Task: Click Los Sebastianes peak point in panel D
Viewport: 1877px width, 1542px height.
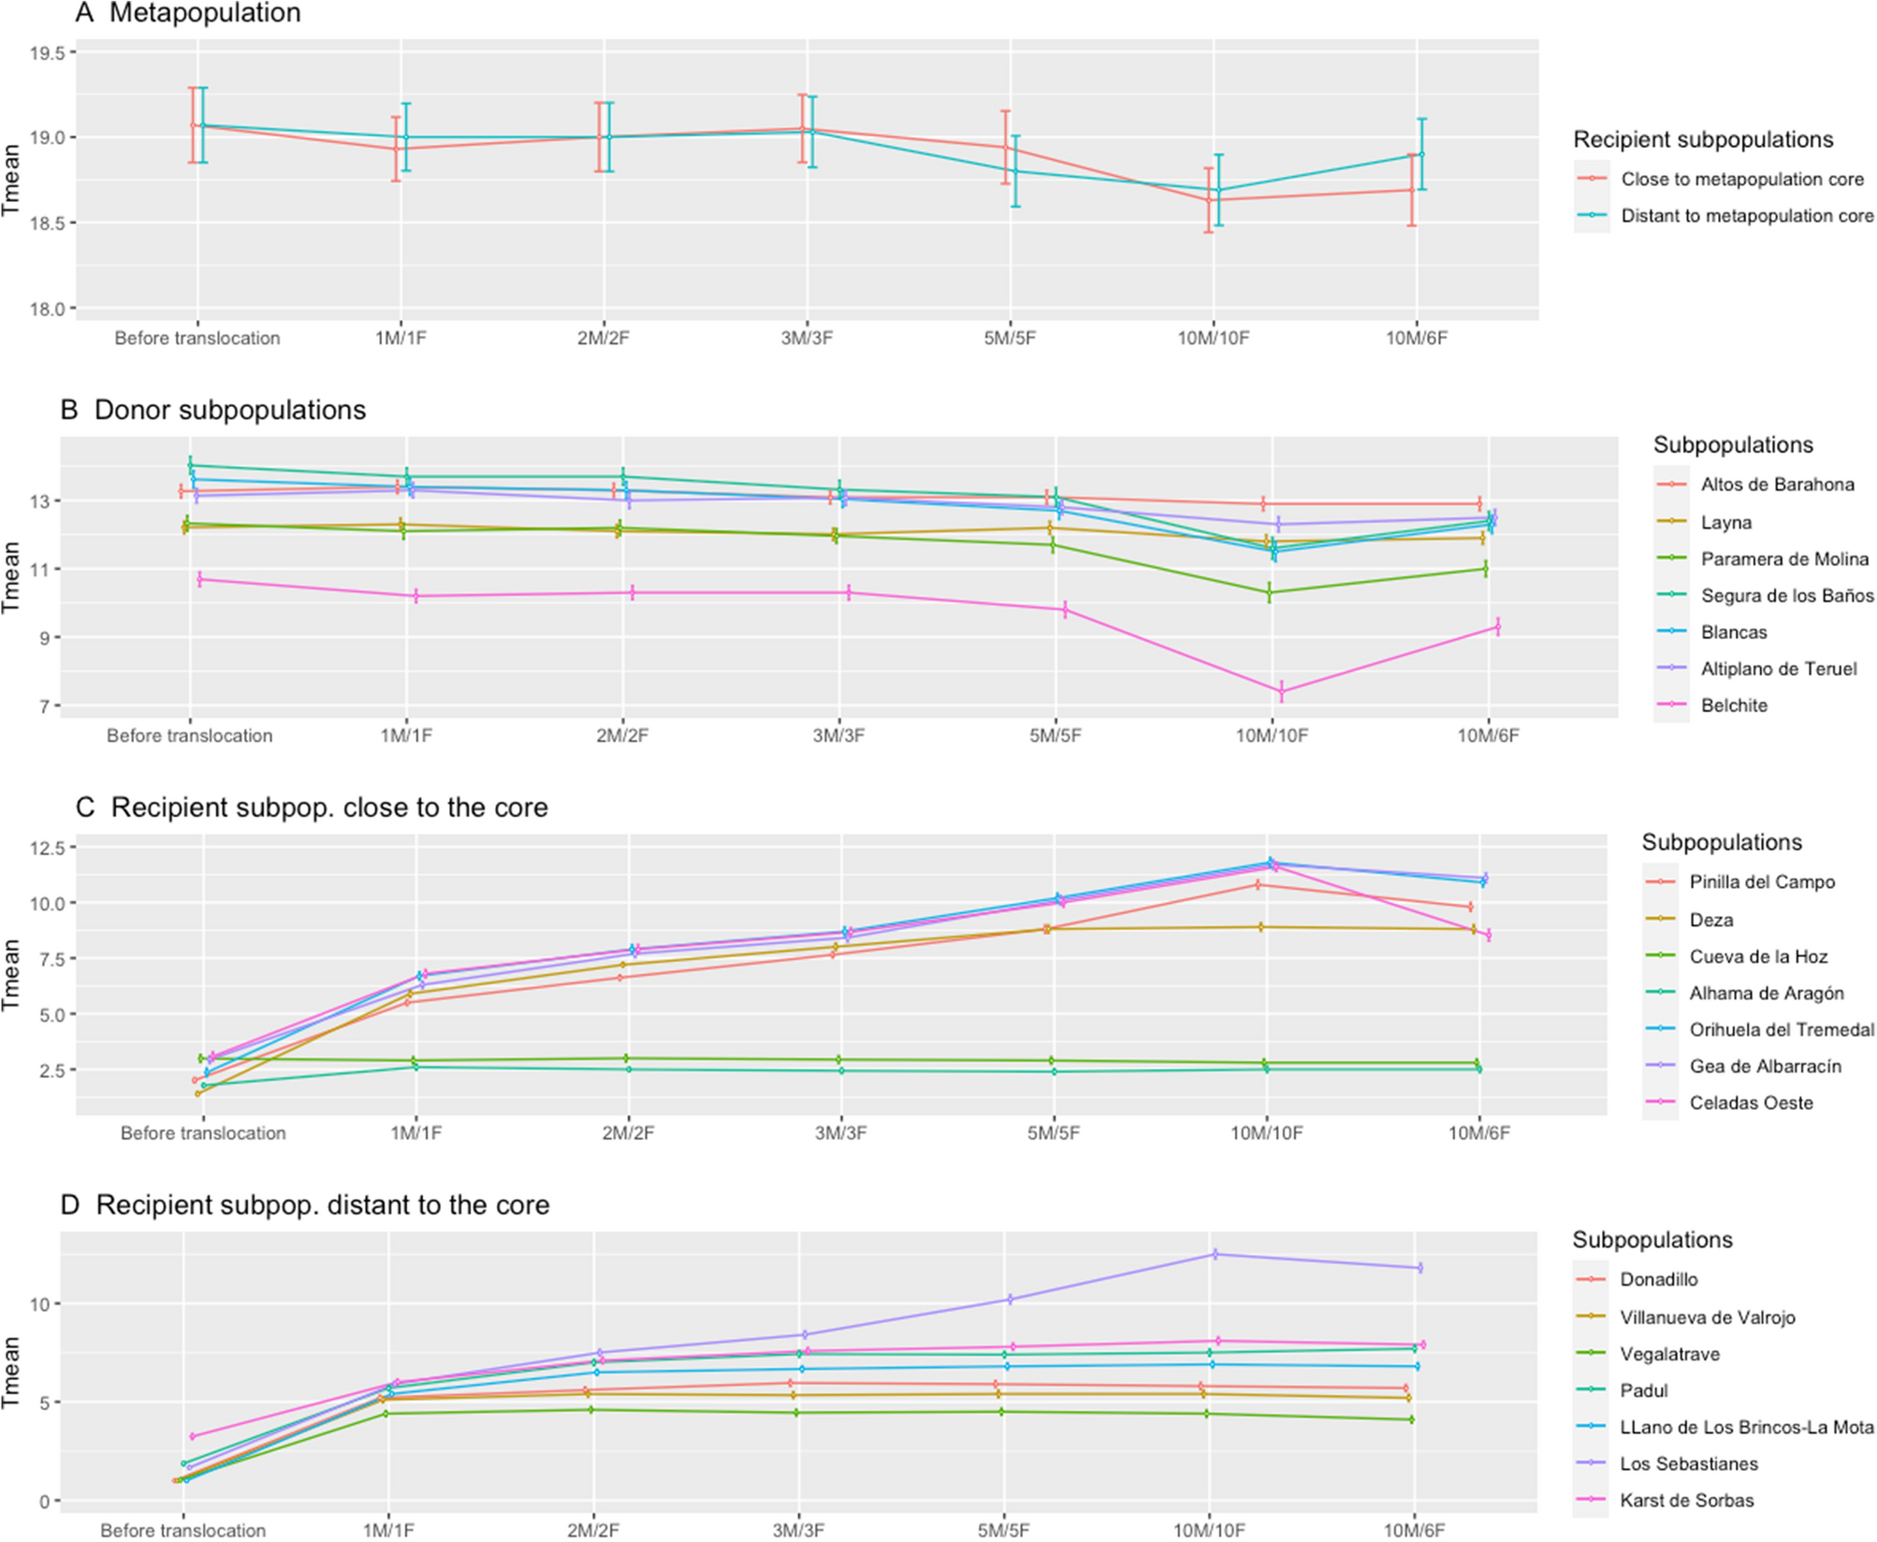Action: point(1215,1254)
